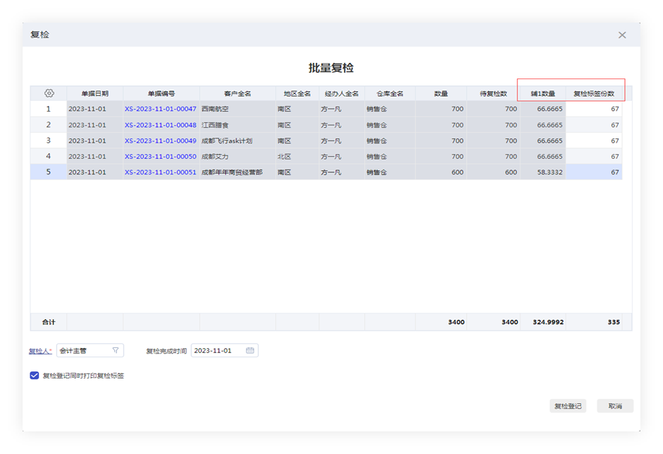Sort by the 单据日期 column header
This screenshot has height=454, width=663.
pyautogui.click(x=95, y=93)
